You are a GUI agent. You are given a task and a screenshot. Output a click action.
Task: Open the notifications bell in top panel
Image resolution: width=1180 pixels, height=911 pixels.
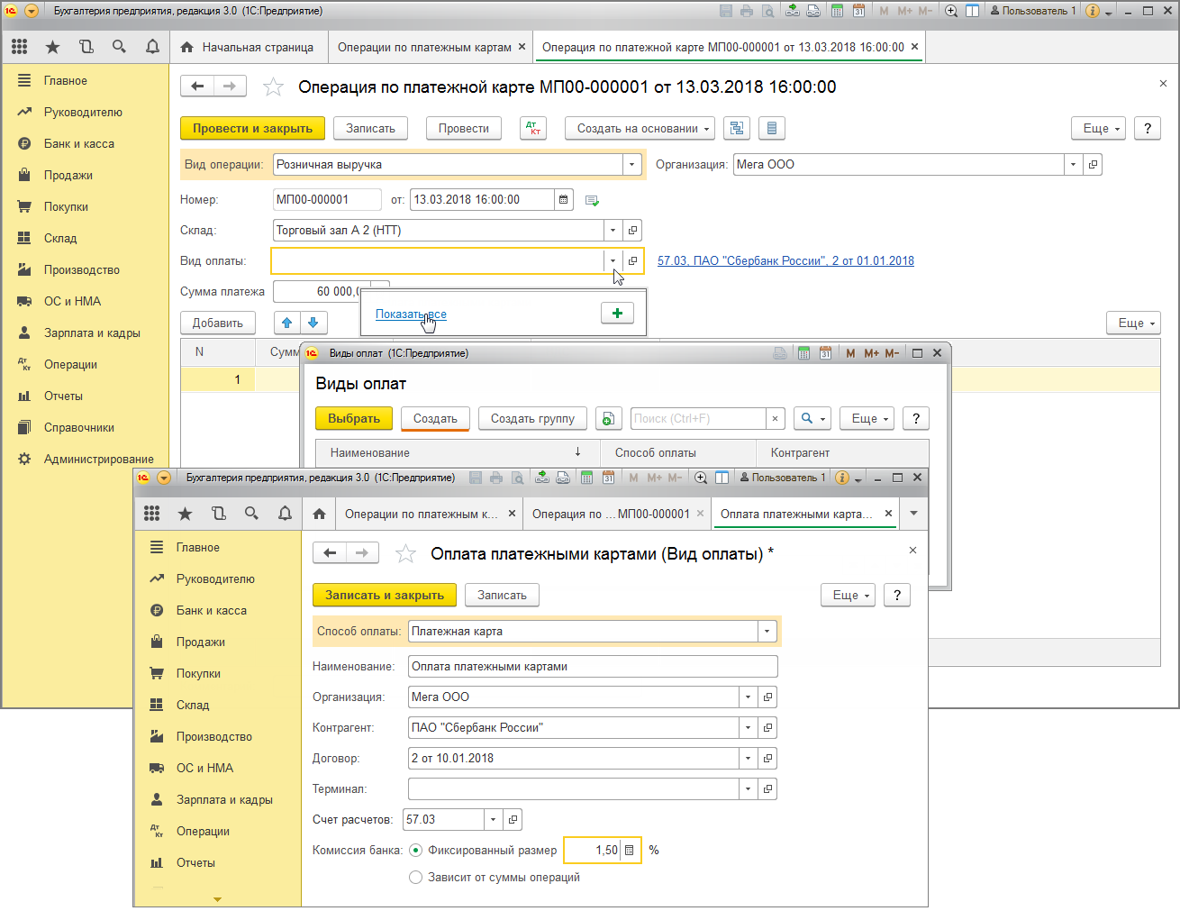click(152, 47)
